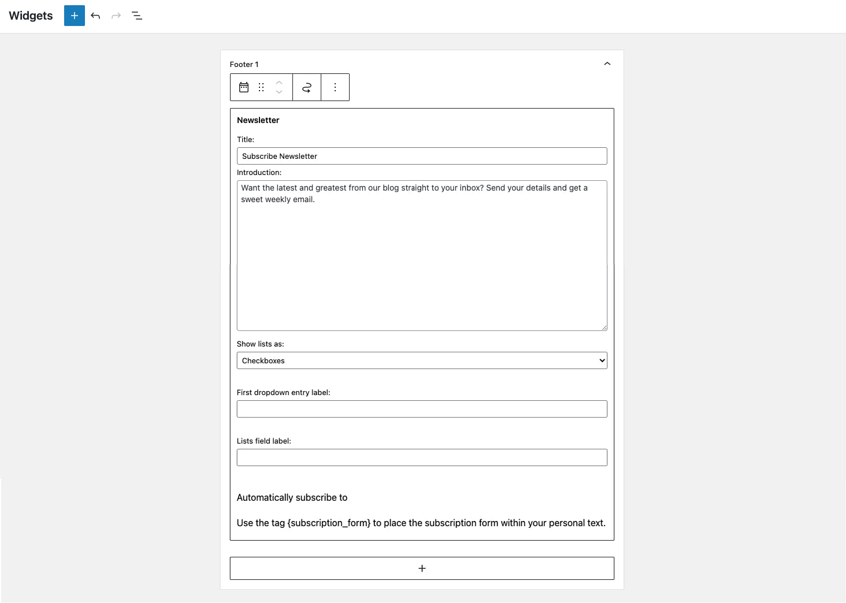Click the move to widget area icon

pyautogui.click(x=307, y=87)
